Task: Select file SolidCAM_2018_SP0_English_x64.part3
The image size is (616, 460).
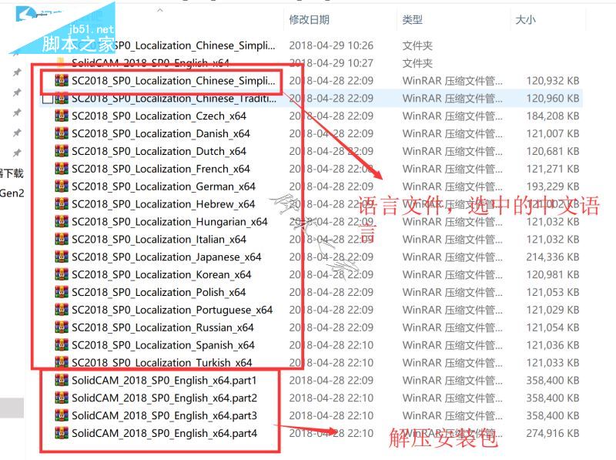Action: click(164, 415)
